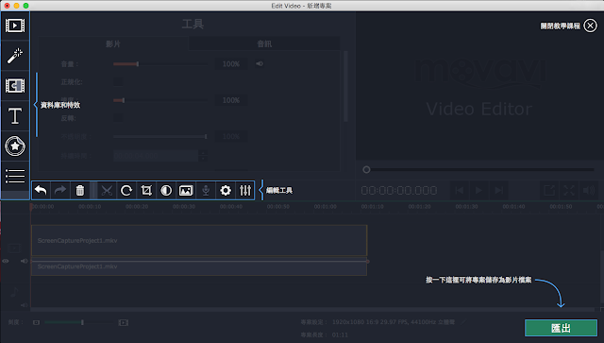Click the duration time input field

[156, 156]
